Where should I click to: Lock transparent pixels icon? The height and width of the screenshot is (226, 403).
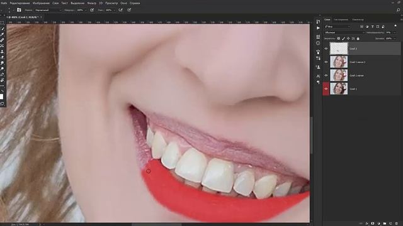coord(339,38)
